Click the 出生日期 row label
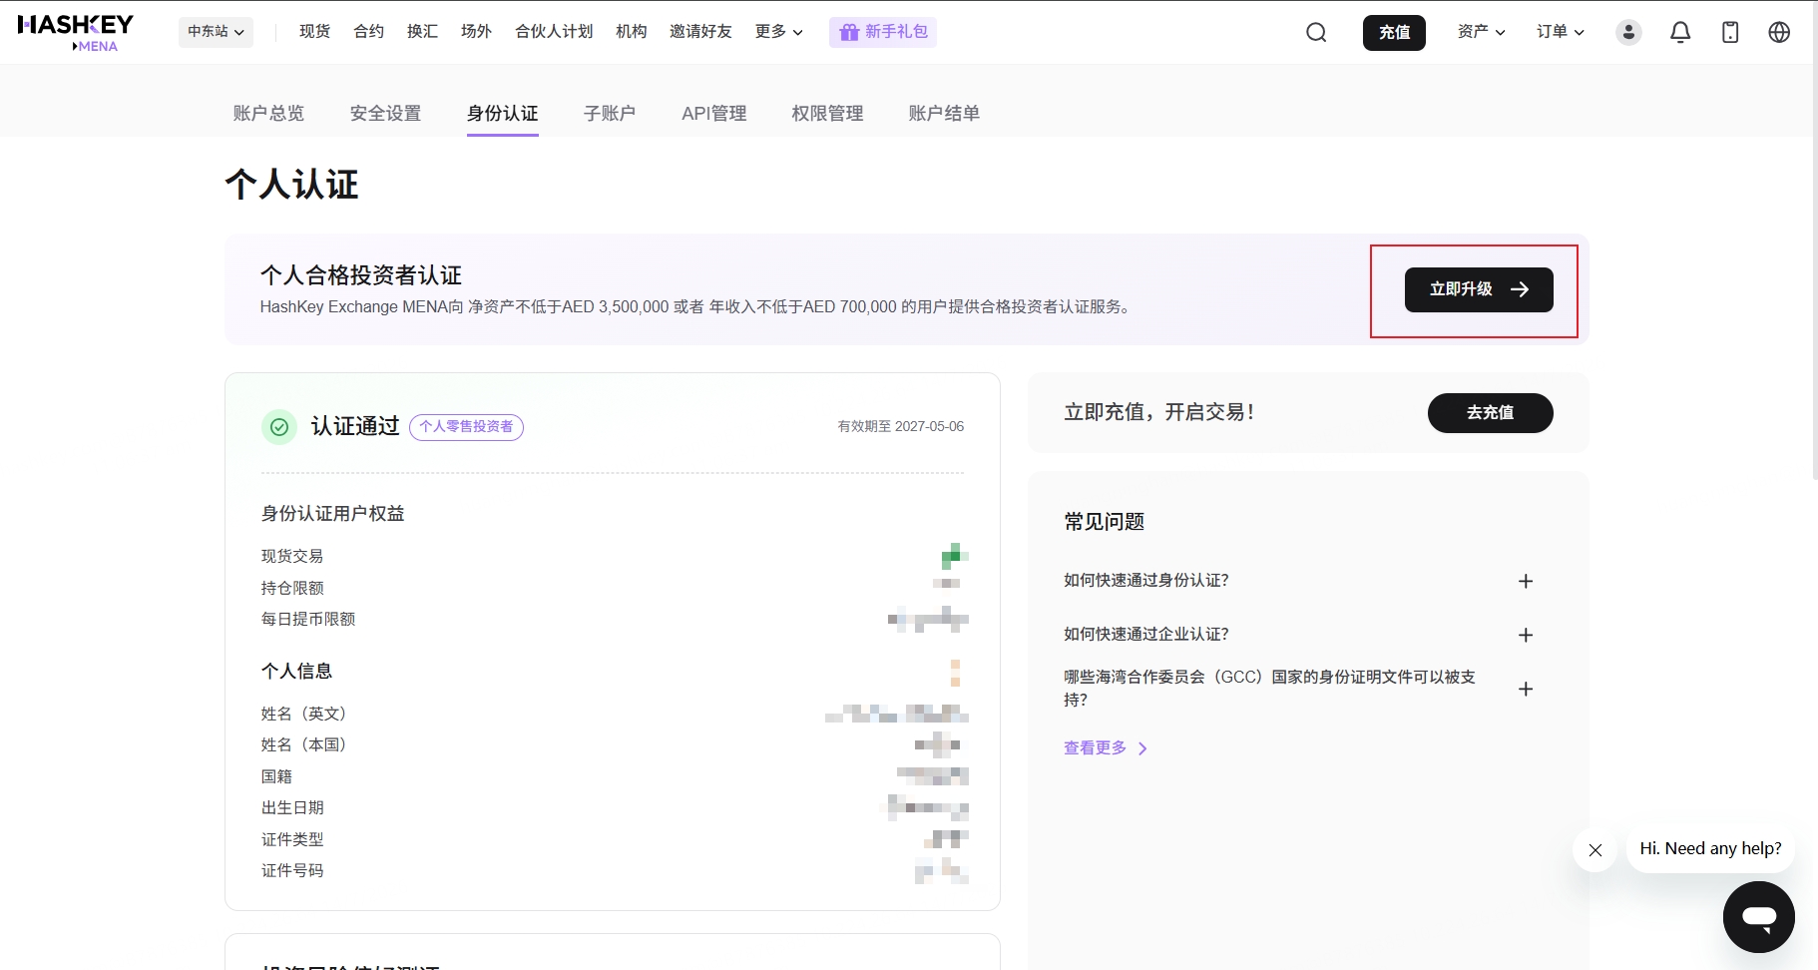Image resolution: width=1818 pixels, height=970 pixels. (292, 808)
